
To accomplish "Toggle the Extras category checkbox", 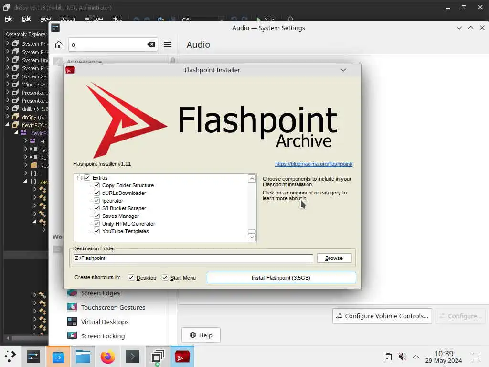I will tap(87, 178).
